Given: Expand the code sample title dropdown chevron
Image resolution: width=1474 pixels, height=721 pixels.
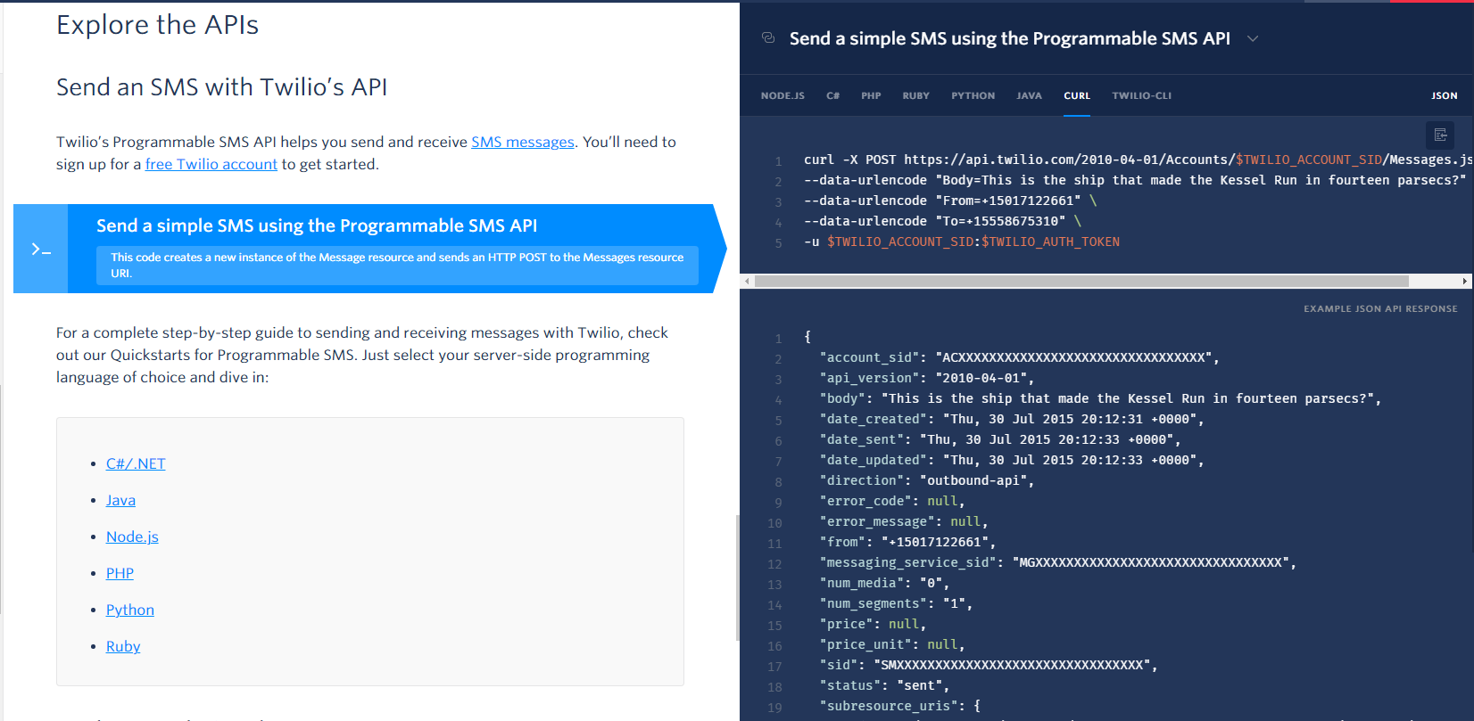Looking at the screenshot, I should [1253, 38].
